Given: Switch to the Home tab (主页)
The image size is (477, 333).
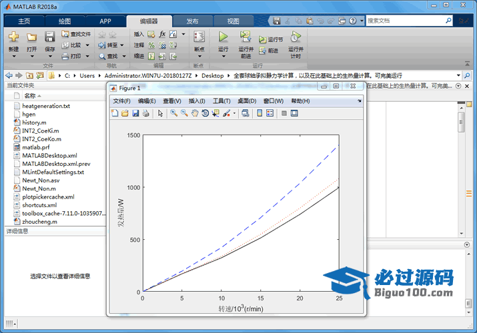Looking at the screenshot, I should coord(24,21).
